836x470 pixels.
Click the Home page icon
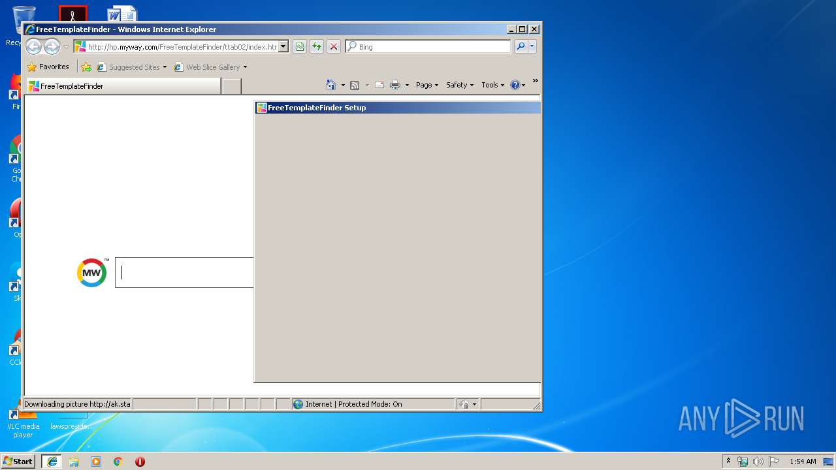(331, 85)
